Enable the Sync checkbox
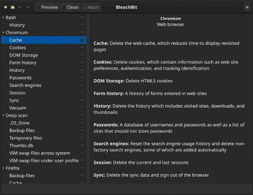 82,100
